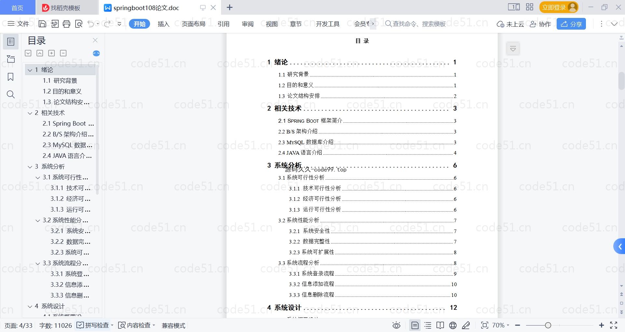Click zoom out minus button
Image resolution: width=625 pixels, height=332 pixels.
coord(518,325)
